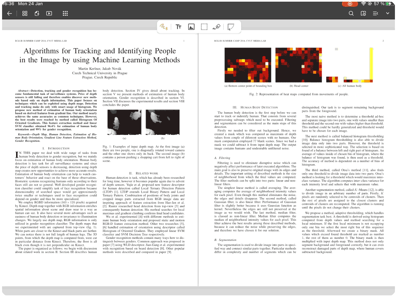Click page 1 header 'ECLUB SUMMER CAMP 2014'
Image resolution: width=397 pixels, height=297 pixels.
41,41
